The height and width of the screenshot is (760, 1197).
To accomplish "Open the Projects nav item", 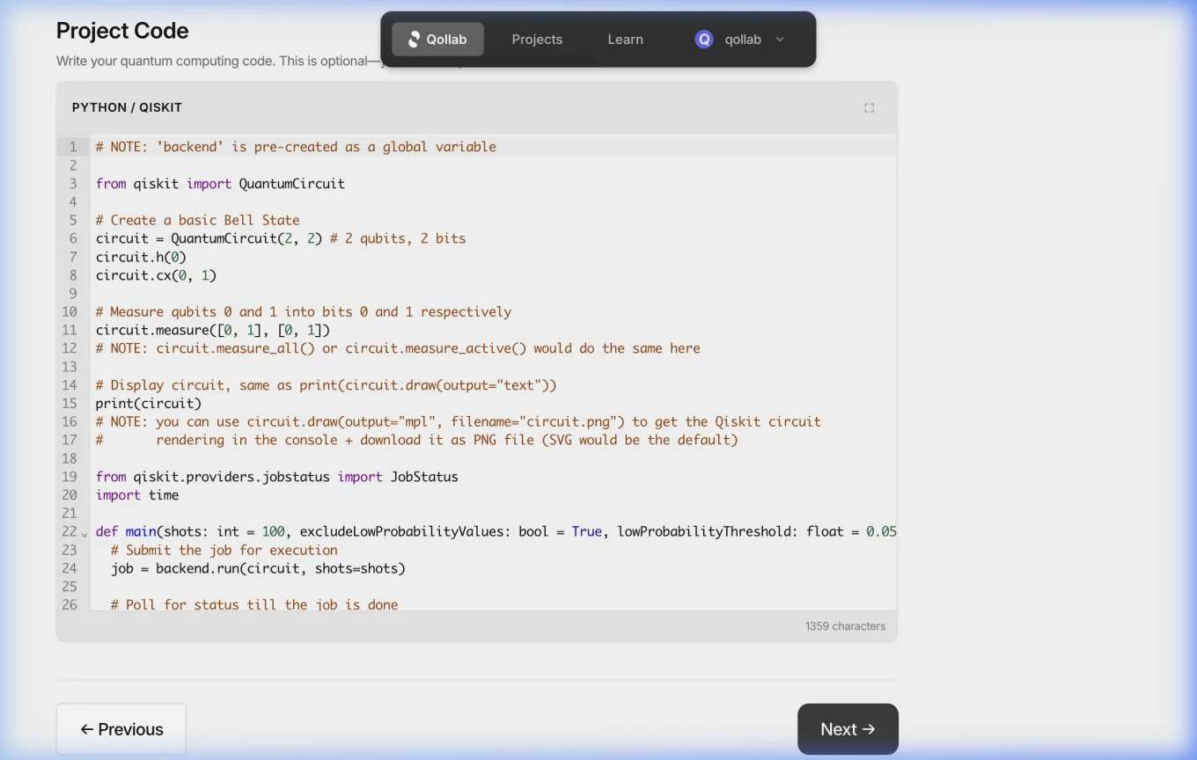I will click(x=537, y=40).
